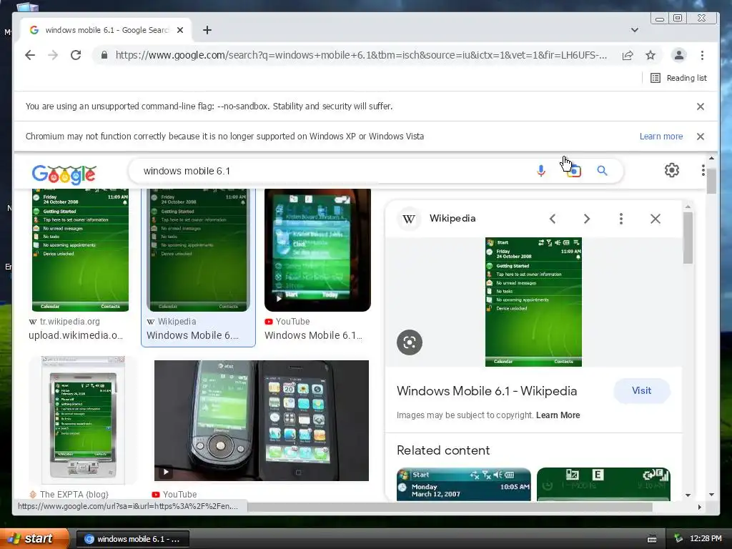Click Google Lens icon on preview image
The width and height of the screenshot is (732, 549).
(x=410, y=342)
